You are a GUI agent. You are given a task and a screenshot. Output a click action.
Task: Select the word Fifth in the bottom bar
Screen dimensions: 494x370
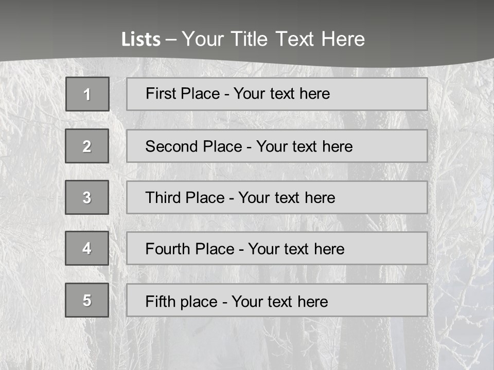click(160, 302)
